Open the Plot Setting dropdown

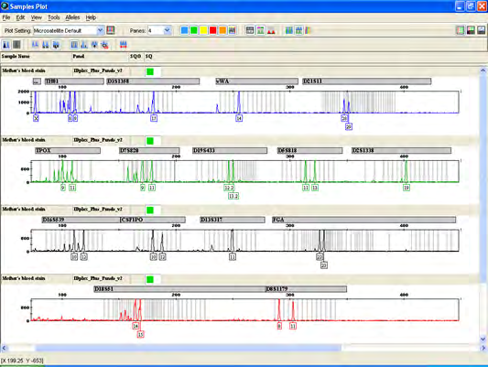[x=100, y=30]
